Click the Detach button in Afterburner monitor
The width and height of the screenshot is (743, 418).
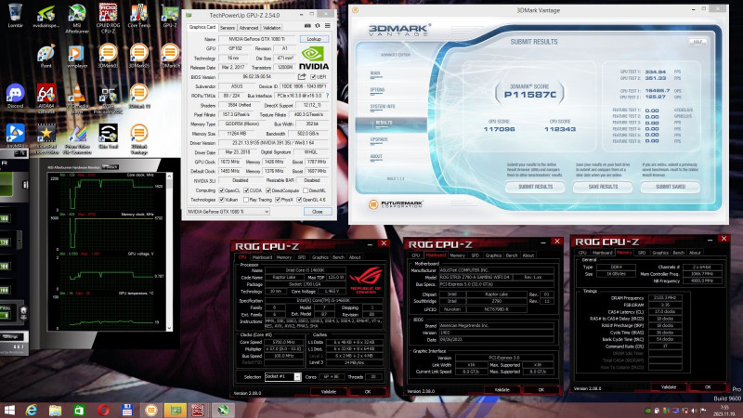pyautogui.click(x=110, y=167)
